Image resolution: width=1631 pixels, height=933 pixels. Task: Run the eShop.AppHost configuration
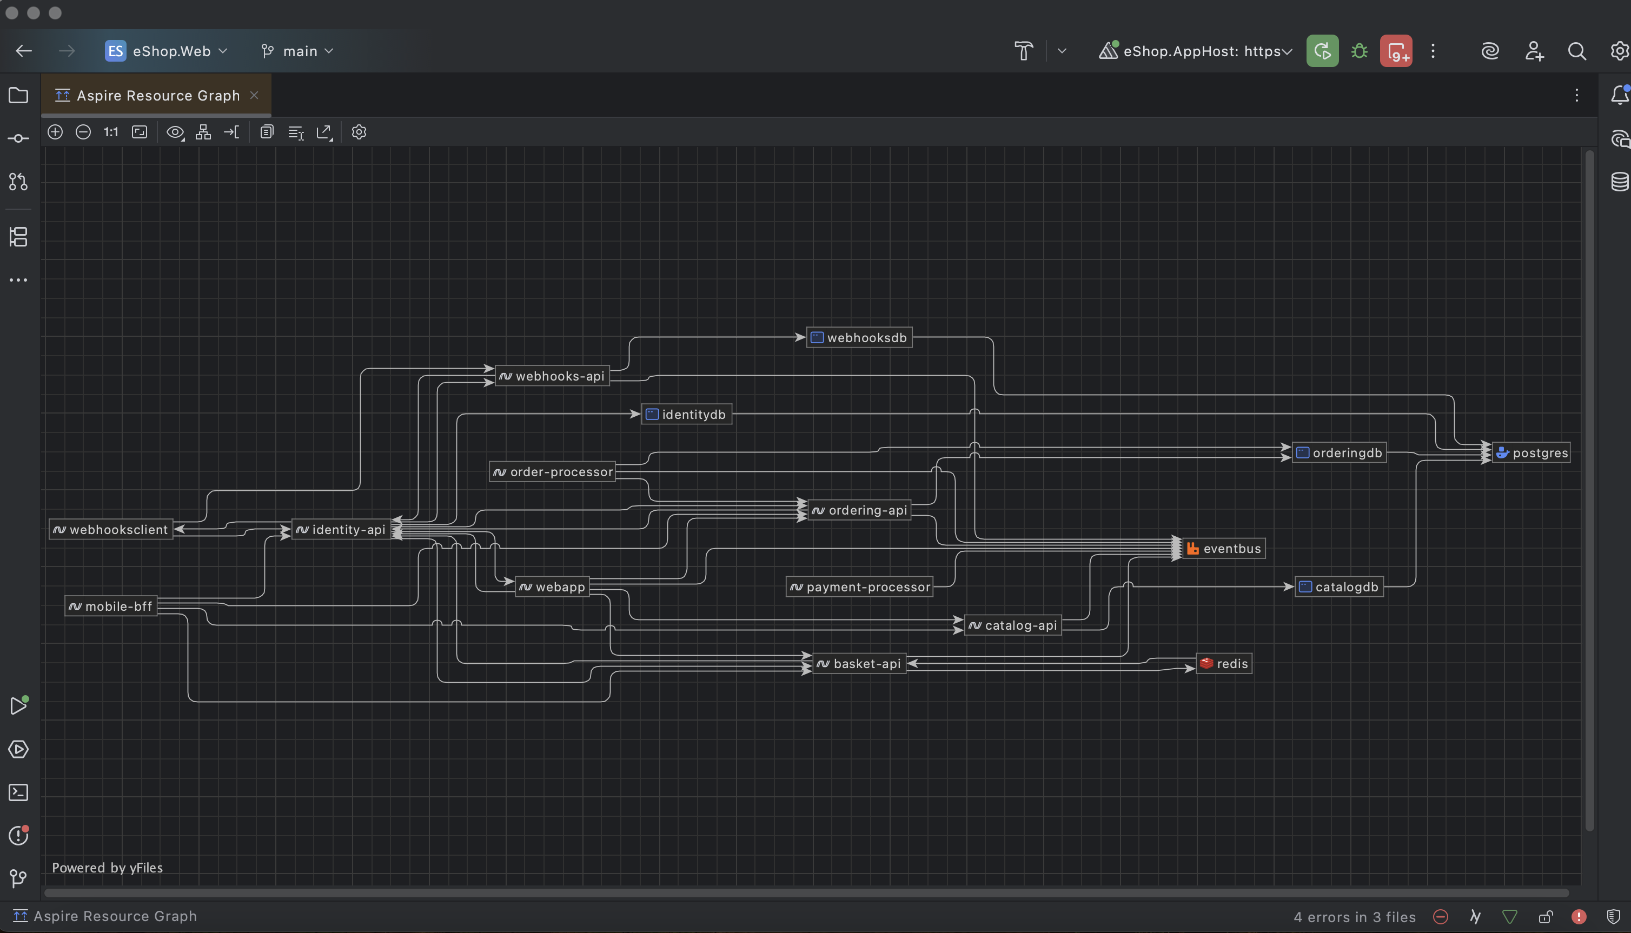coord(1322,51)
